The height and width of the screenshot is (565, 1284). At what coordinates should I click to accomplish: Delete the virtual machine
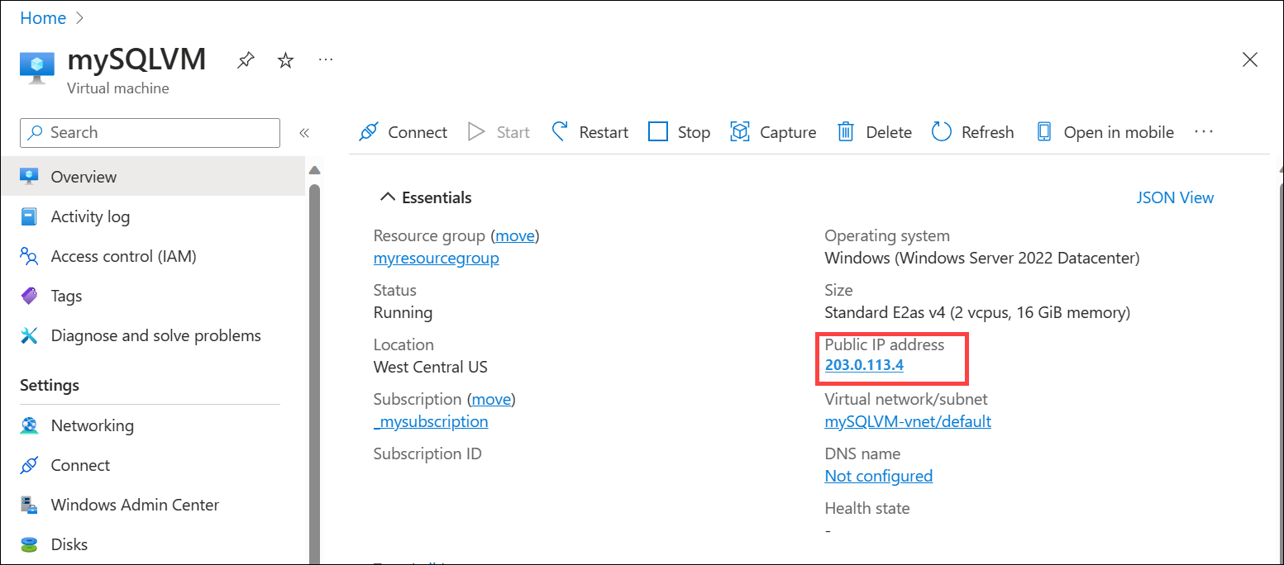click(x=874, y=131)
